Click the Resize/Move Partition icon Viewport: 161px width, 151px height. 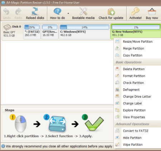pyautogui.click(x=117, y=42)
